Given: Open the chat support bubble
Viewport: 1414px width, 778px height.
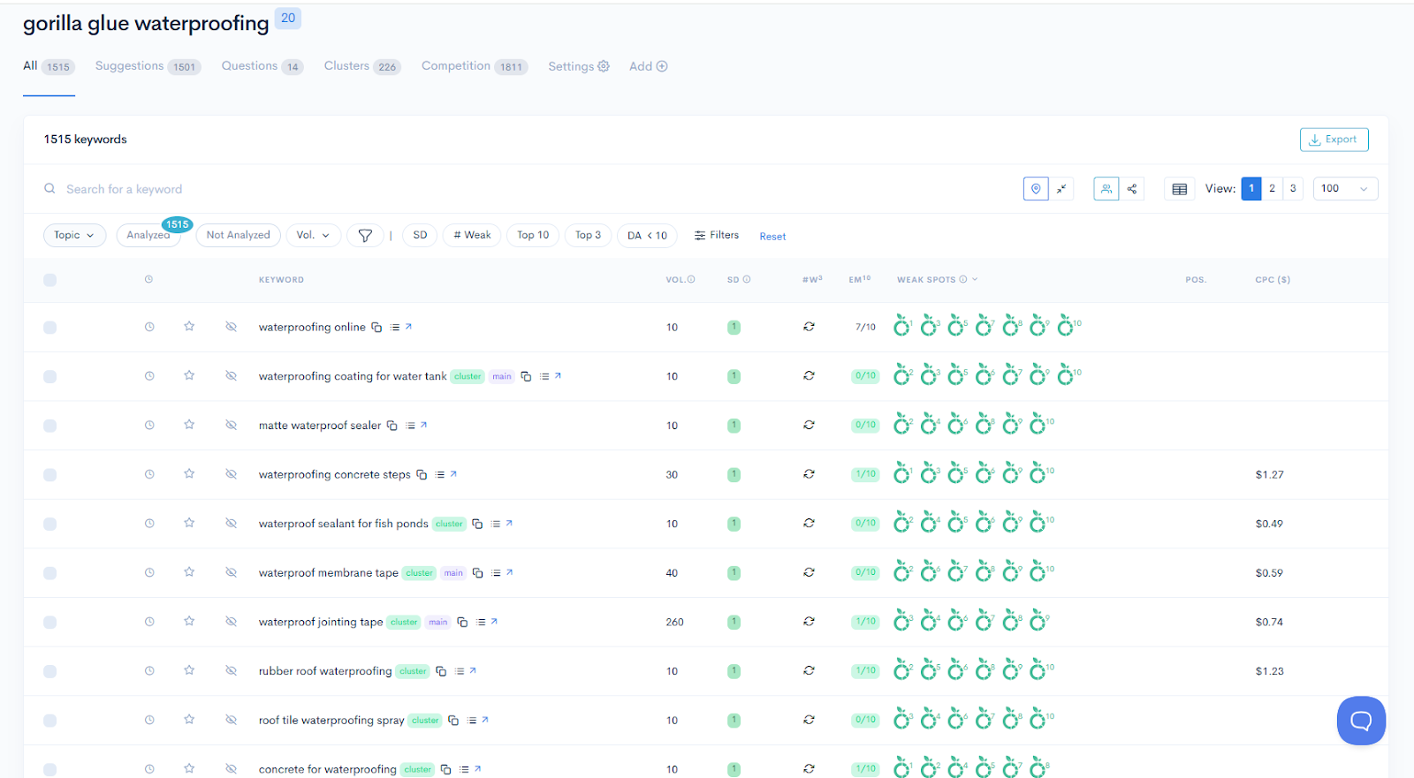Looking at the screenshot, I should click(1361, 721).
